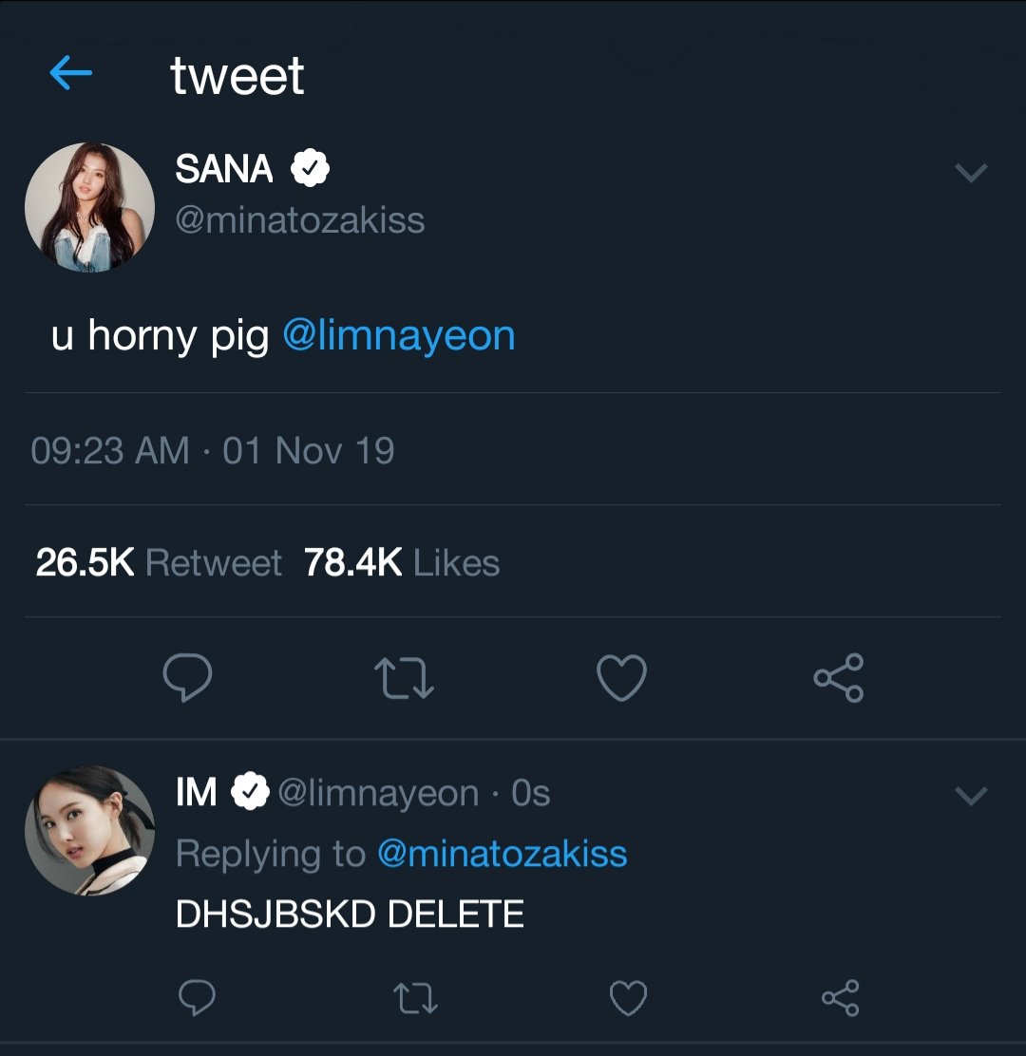Expand options chevron on IM's reply
Image resolution: width=1026 pixels, height=1056 pixels.
pos(971,796)
